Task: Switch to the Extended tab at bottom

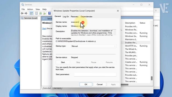Action: (x=47, y=88)
